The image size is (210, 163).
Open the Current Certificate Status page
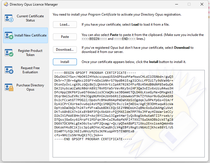pos(25,18)
